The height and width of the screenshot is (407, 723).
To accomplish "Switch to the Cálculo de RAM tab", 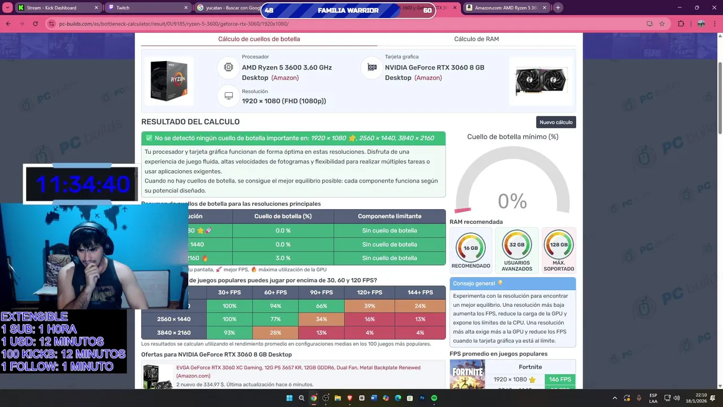I will 476,39.
